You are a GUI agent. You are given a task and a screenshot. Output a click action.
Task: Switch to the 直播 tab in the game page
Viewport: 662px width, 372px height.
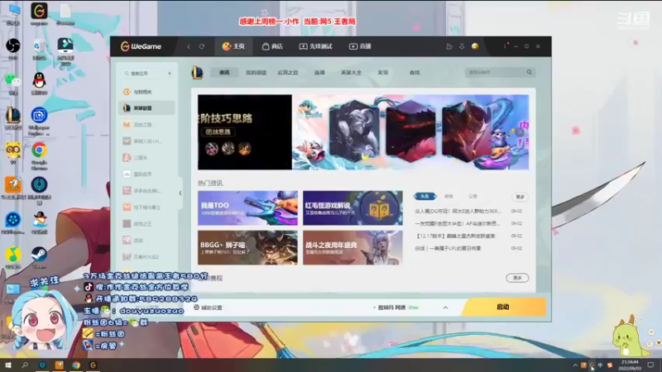click(x=319, y=73)
